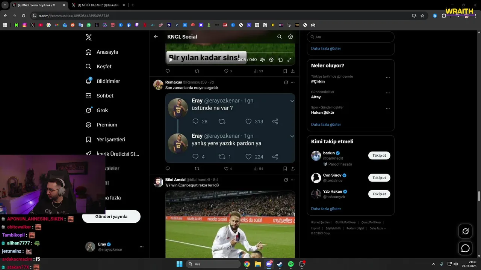The height and width of the screenshot is (270, 481).
Task: Open account menu dots beside Eray
Action: pyautogui.click(x=142, y=247)
